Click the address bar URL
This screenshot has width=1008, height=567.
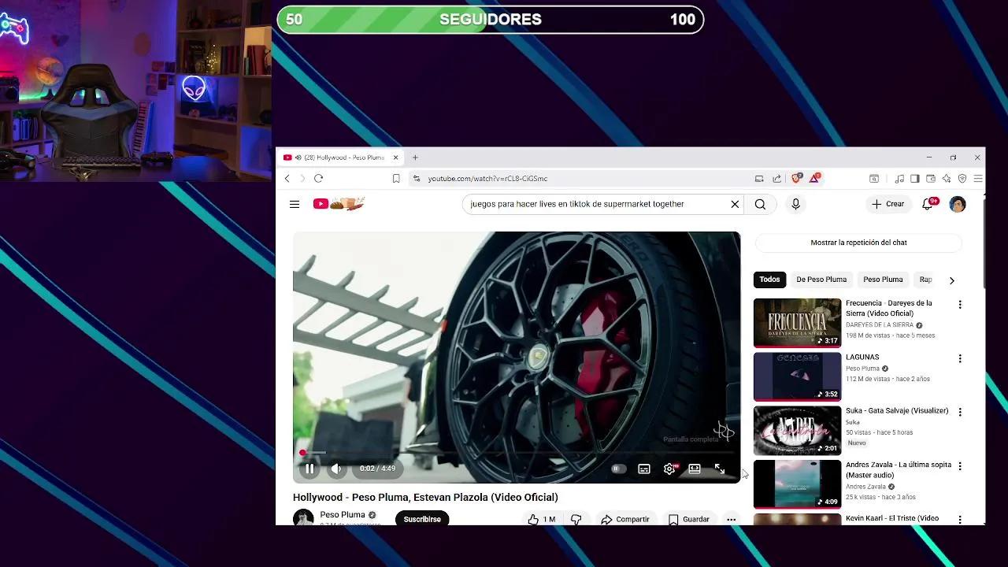pyautogui.click(x=487, y=179)
